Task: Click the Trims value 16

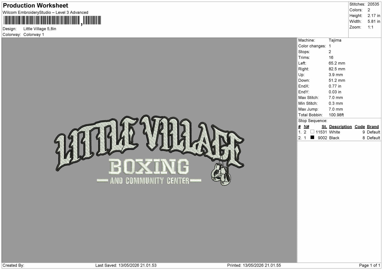Action: pyautogui.click(x=331, y=57)
